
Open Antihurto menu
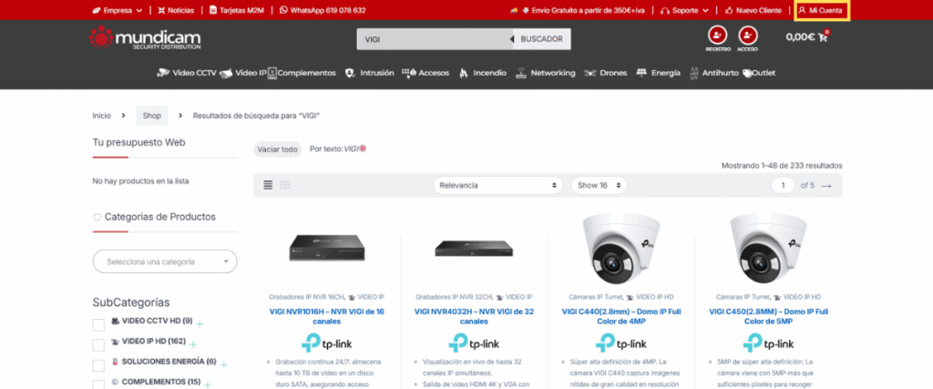point(714,73)
